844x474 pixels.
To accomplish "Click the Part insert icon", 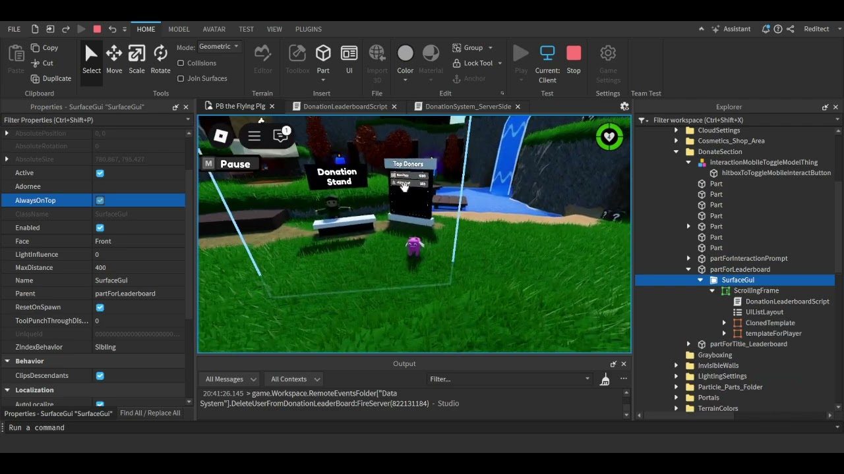I will (323, 54).
